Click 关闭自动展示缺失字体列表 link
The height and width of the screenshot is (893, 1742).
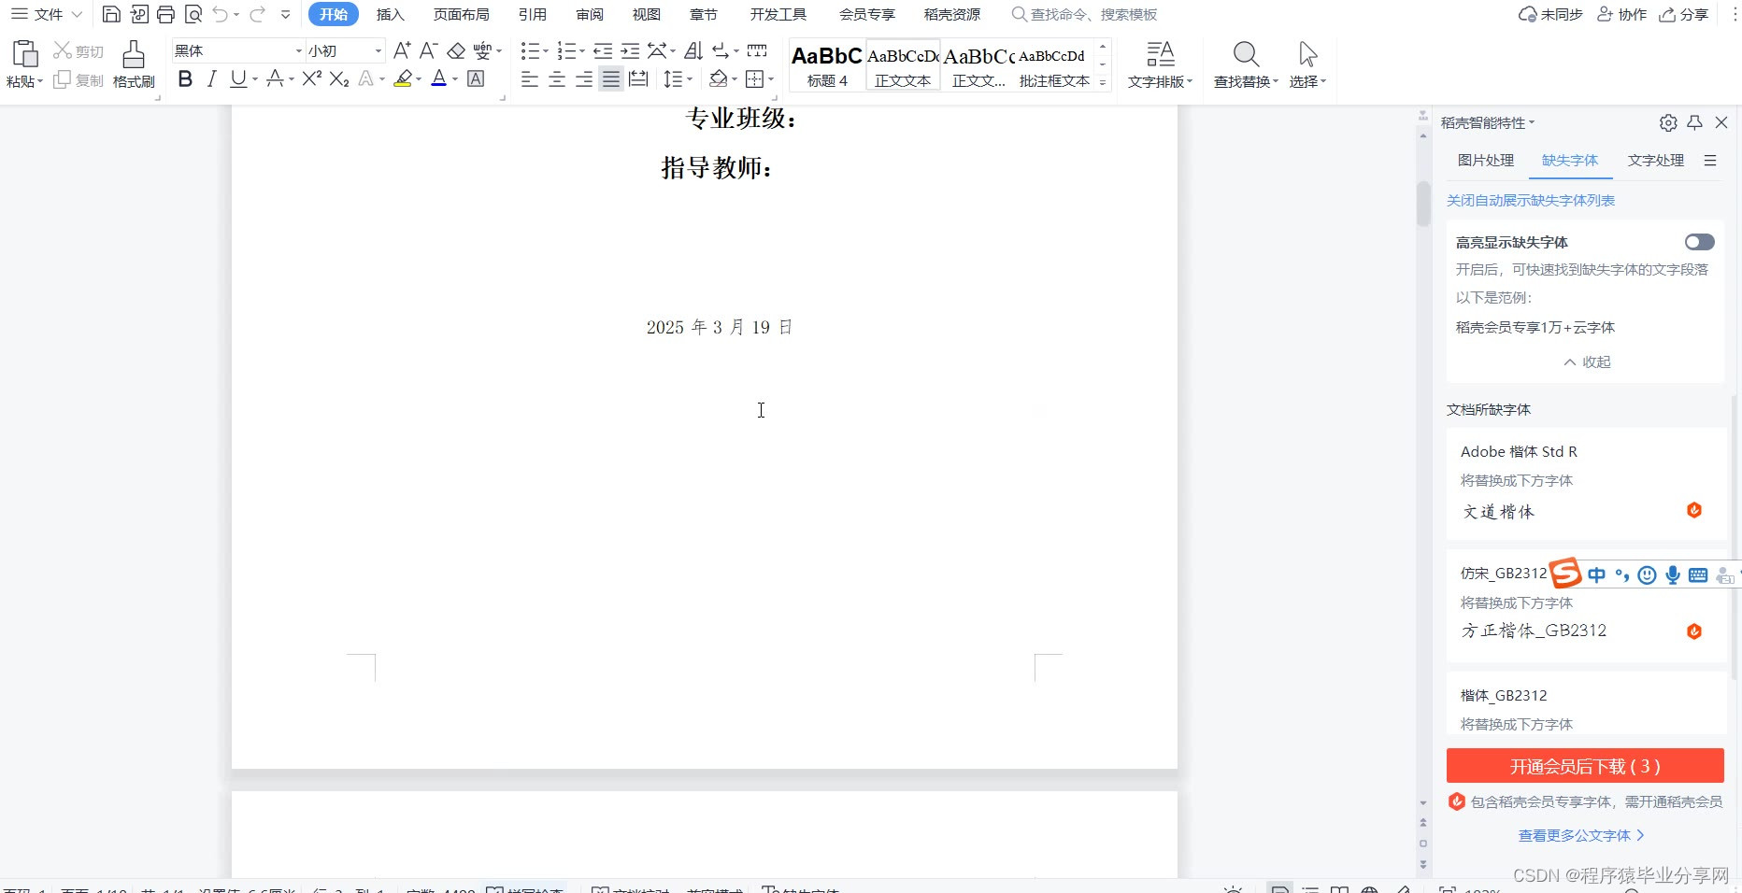1531,200
